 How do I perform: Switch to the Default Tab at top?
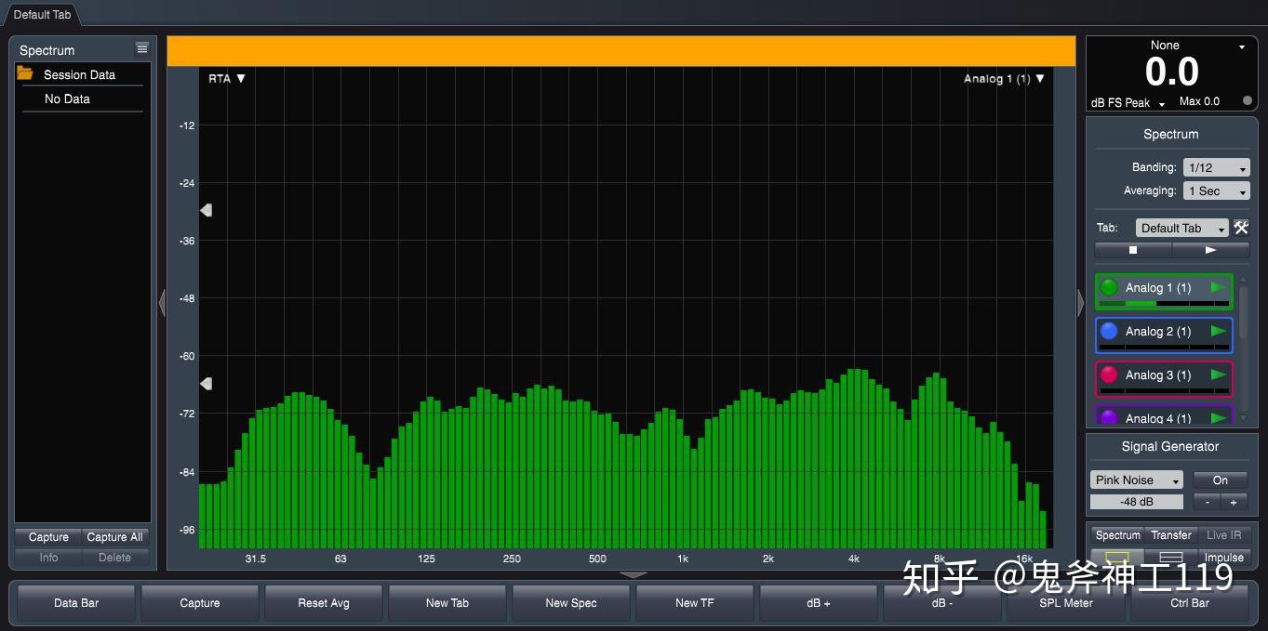coord(42,15)
